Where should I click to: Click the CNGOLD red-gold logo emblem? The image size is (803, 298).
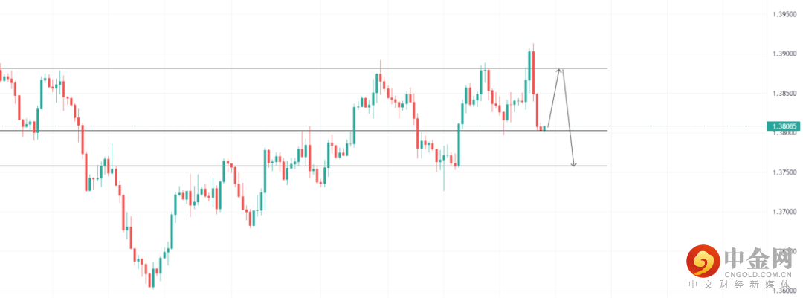tap(703, 261)
